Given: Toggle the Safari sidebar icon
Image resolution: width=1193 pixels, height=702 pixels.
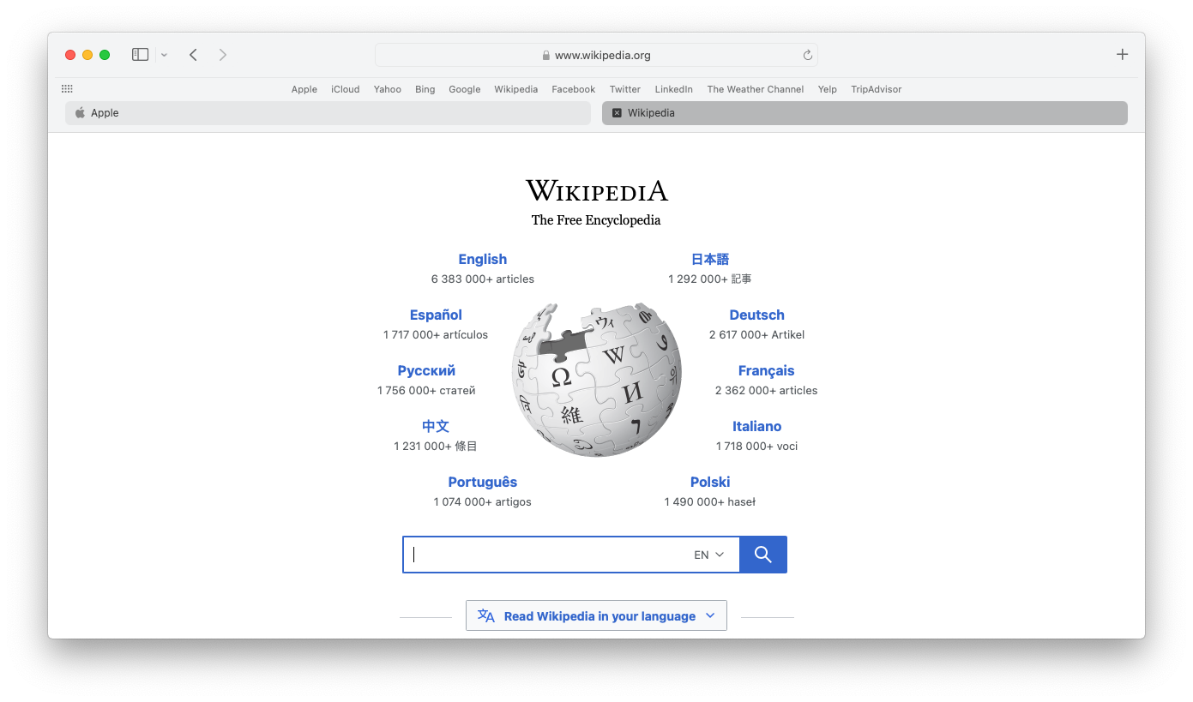Looking at the screenshot, I should pyautogui.click(x=140, y=55).
